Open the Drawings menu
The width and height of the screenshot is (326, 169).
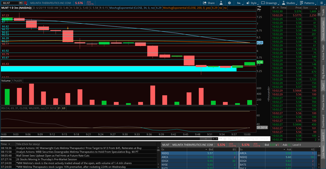[x=269, y=3]
